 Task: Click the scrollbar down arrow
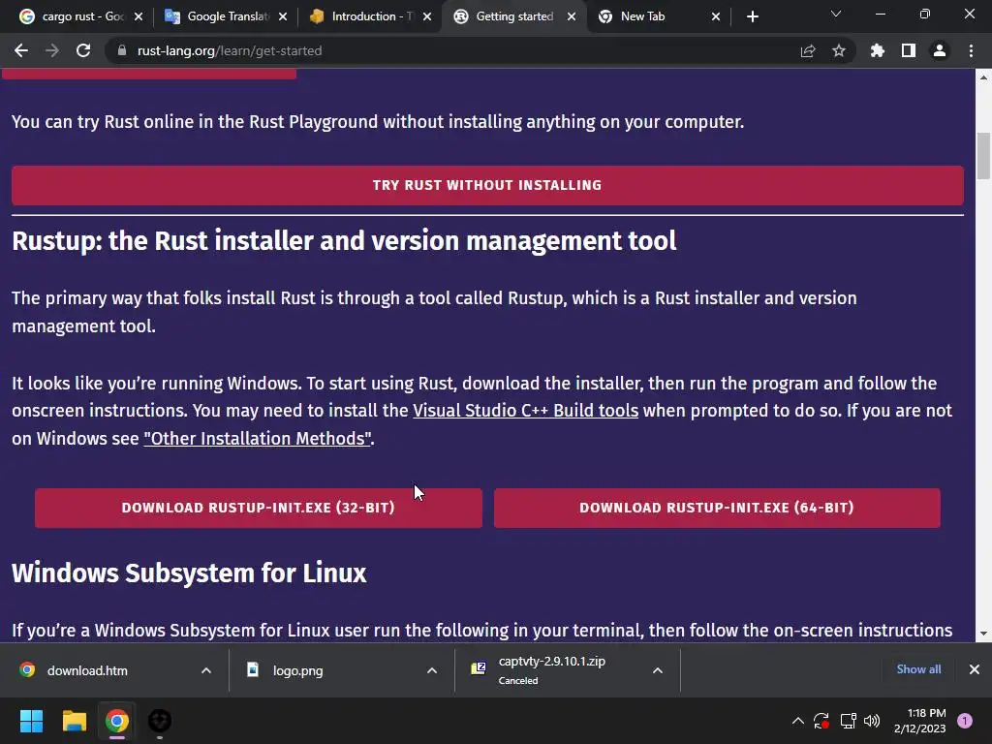point(983,634)
